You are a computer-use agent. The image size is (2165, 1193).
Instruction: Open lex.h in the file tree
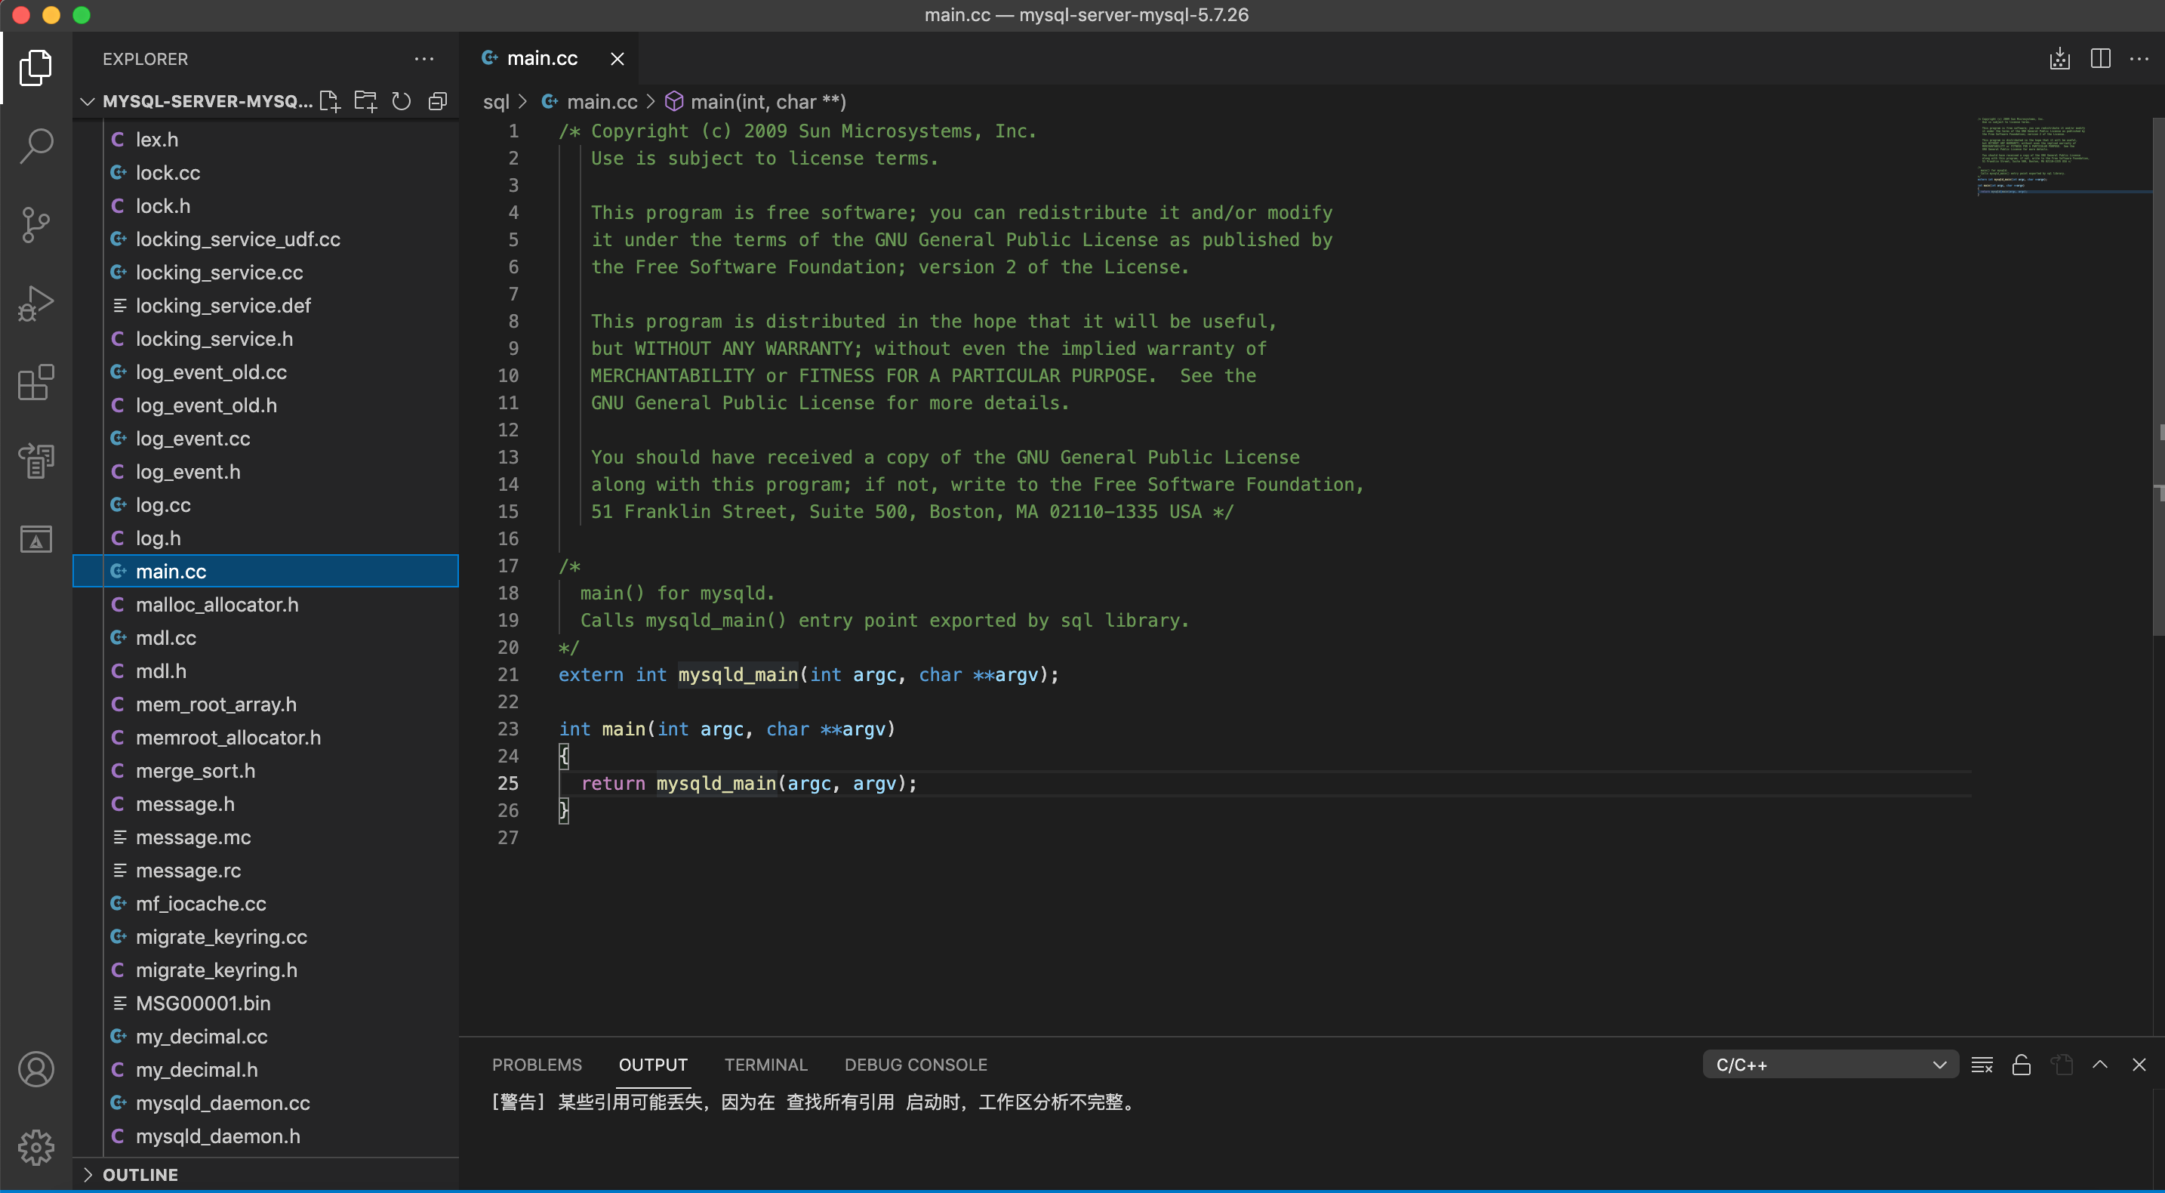click(x=266, y=140)
